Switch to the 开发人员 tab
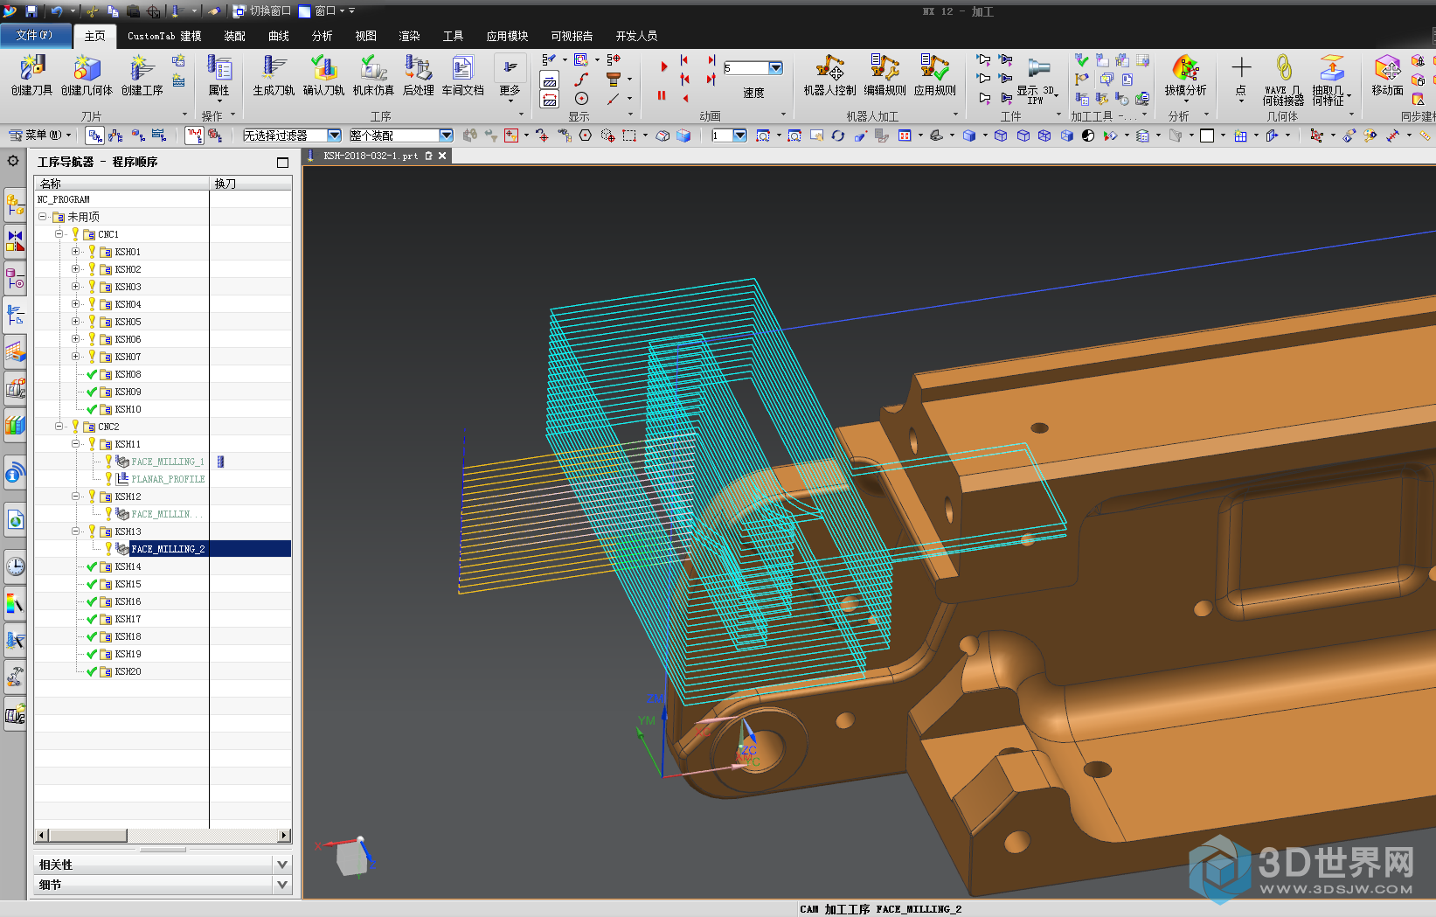The height and width of the screenshot is (917, 1436). [636, 36]
